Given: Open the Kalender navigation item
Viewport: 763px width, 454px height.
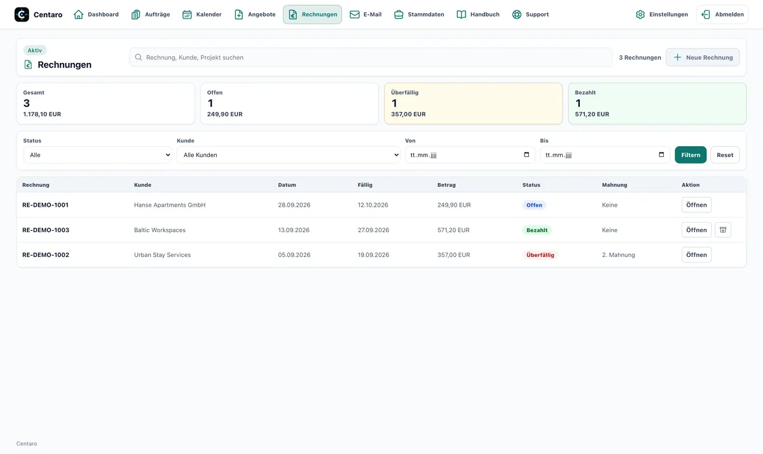Looking at the screenshot, I should click(202, 15).
